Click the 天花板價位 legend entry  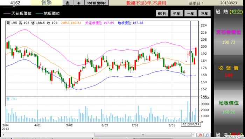point(17,13)
